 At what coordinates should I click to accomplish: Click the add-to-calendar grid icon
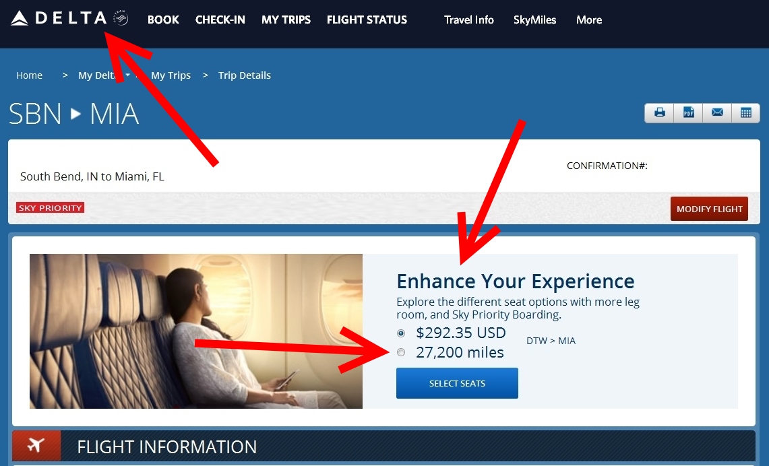[x=745, y=112]
